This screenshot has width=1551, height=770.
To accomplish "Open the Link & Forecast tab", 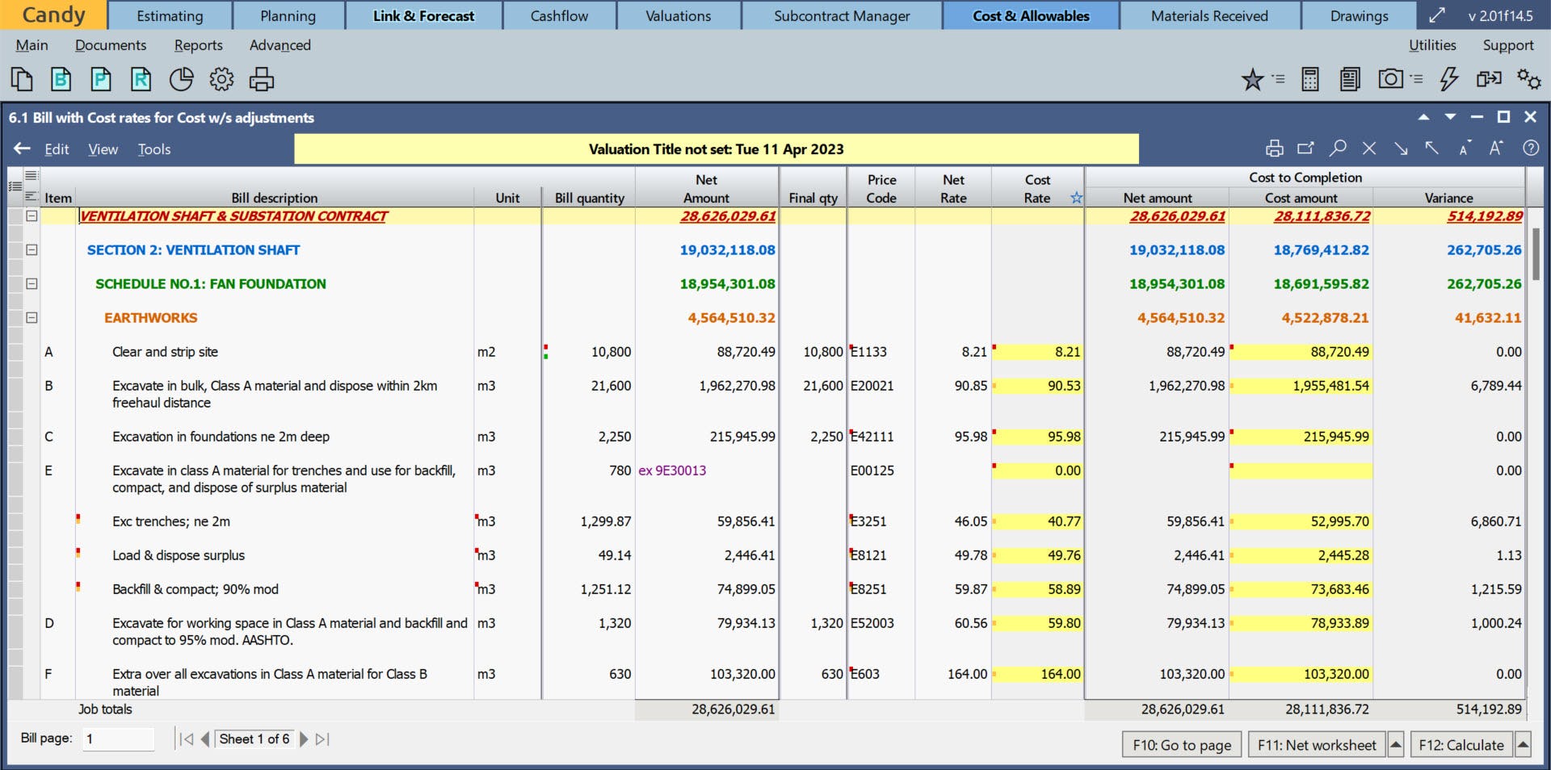I will pyautogui.click(x=423, y=15).
